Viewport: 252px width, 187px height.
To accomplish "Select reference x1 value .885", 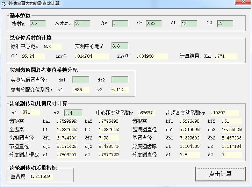I will pyautogui.click(x=81, y=90).
